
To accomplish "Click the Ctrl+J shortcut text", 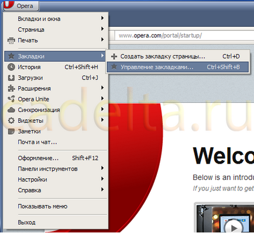I will pos(90,78).
